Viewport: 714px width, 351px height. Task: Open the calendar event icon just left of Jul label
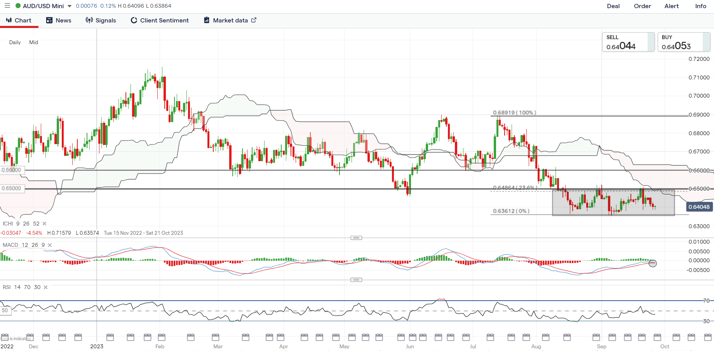[466, 337]
